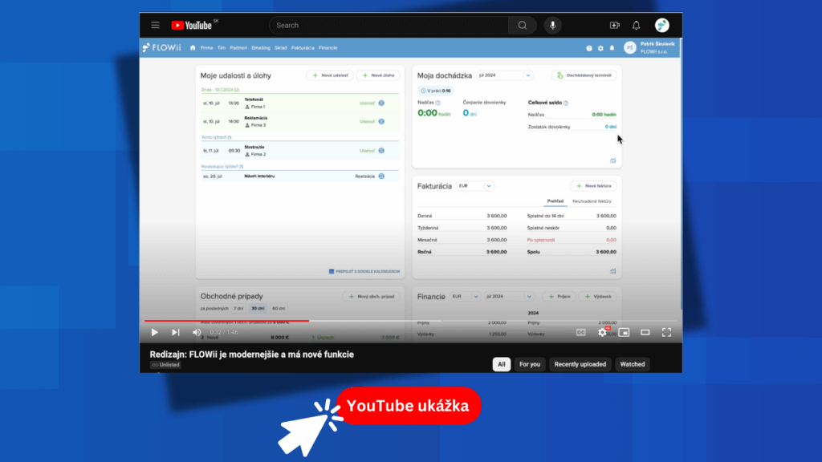
Task: Open the chart icon in Fakturácia panel
Action: click(612, 271)
